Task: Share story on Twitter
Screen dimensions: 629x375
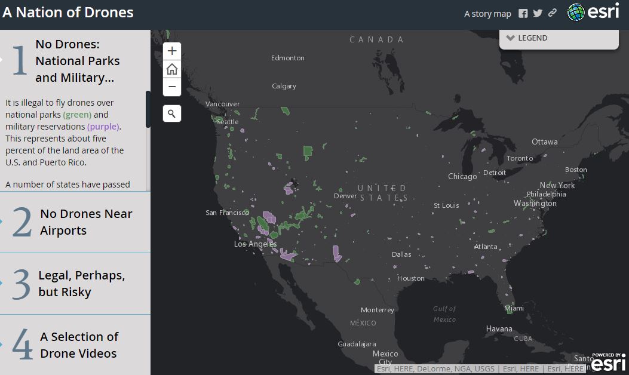Action: coord(538,13)
